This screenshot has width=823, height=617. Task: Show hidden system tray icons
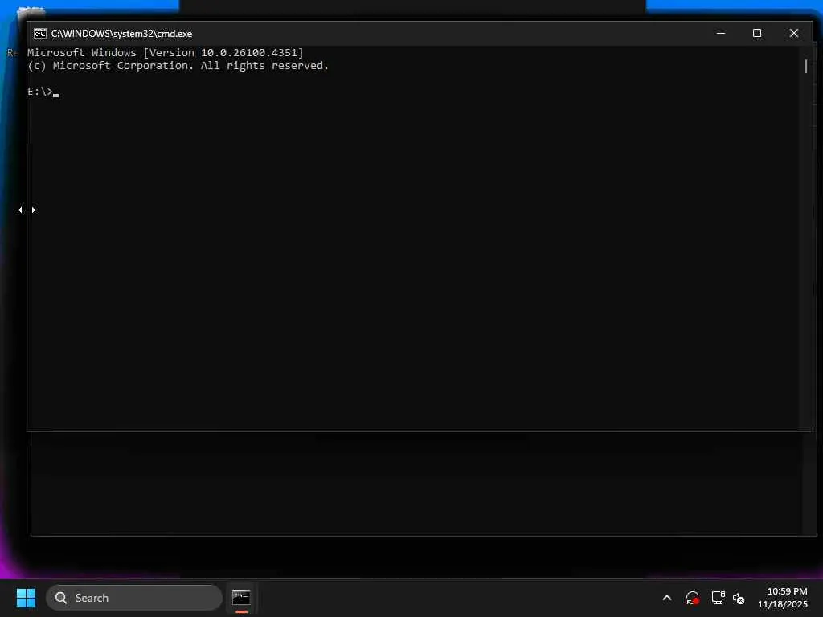(666, 598)
